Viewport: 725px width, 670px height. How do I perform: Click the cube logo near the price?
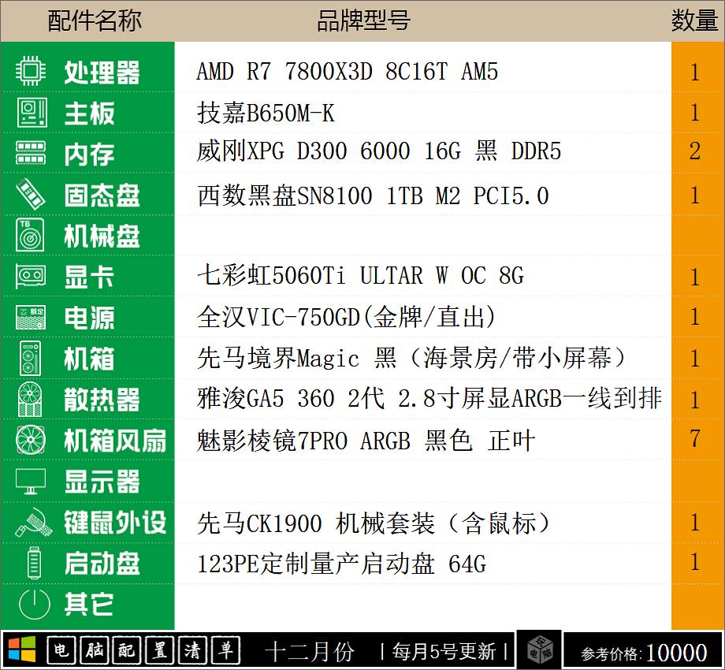[x=539, y=649]
